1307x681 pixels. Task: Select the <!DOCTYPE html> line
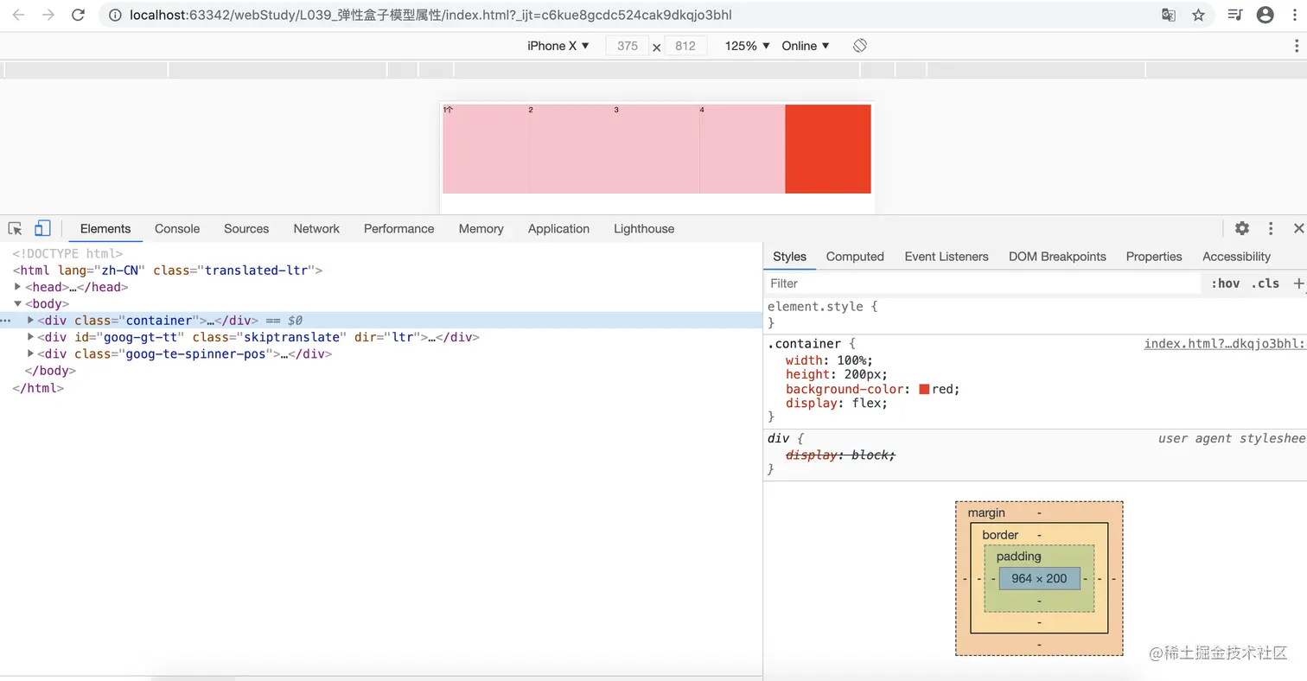pyautogui.click(x=67, y=254)
